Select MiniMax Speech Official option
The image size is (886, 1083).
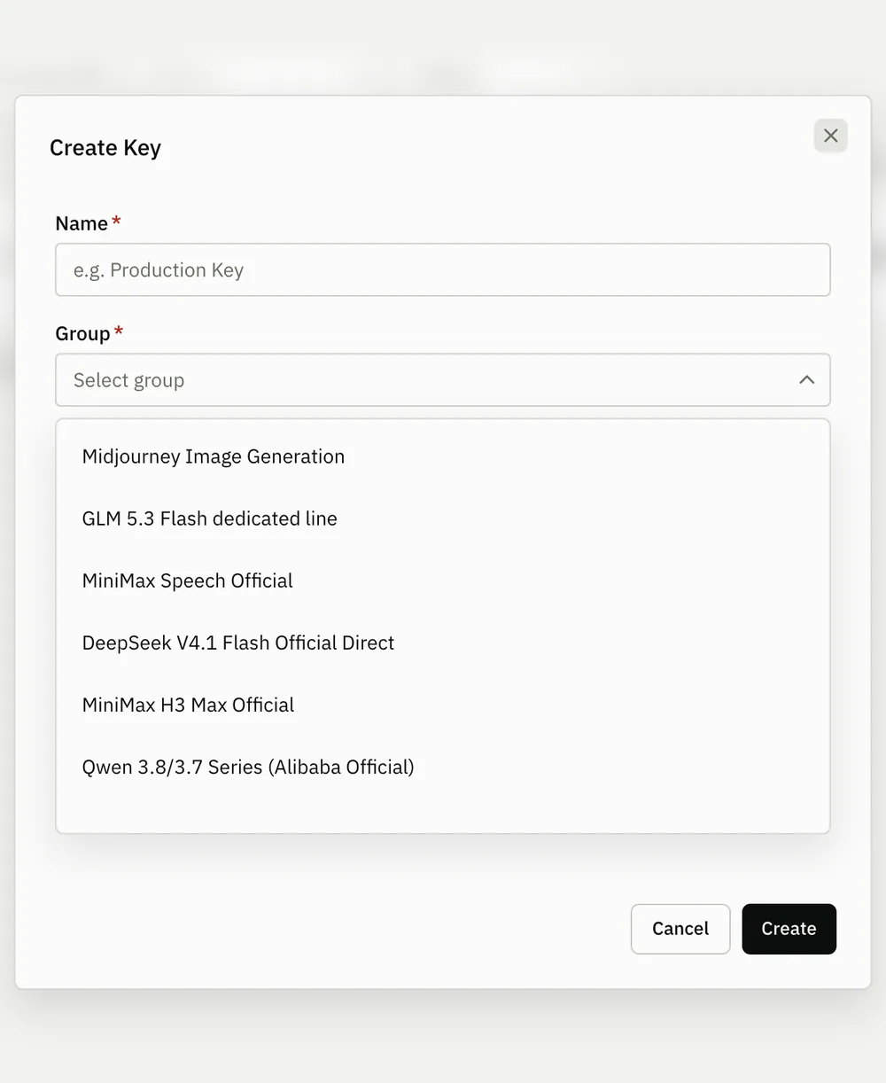(443, 580)
